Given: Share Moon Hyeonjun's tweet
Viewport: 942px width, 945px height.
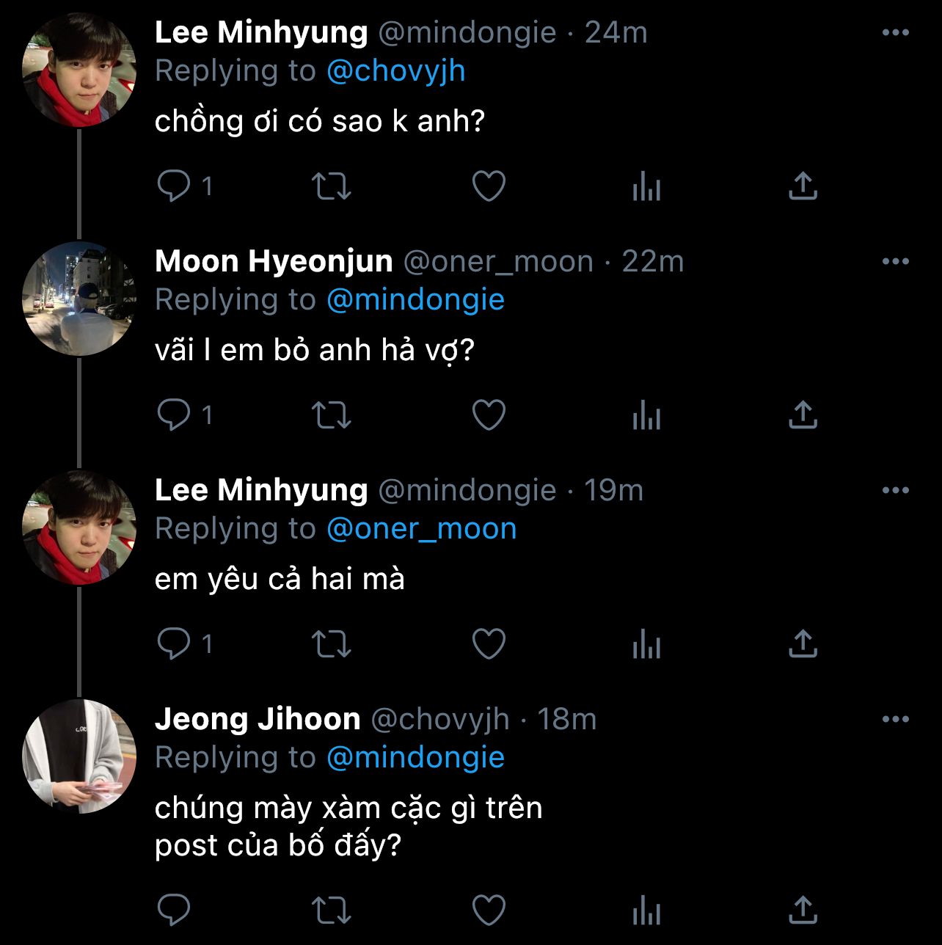Looking at the screenshot, I should point(803,415).
